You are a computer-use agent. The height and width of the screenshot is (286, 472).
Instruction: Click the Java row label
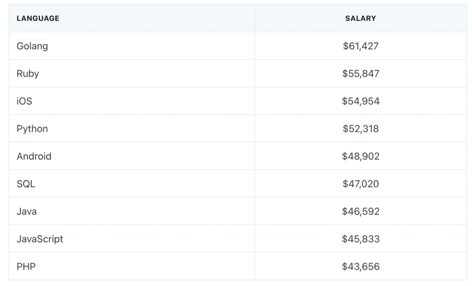27,211
